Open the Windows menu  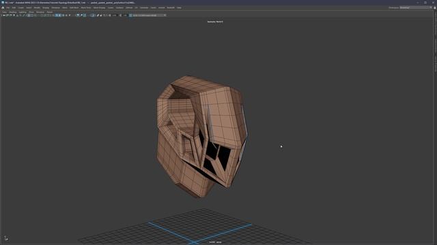[56, 7]
